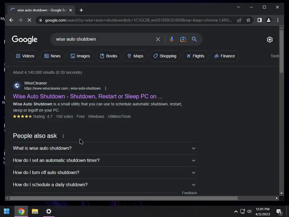Open the notification center icon
Viewport: 289px width, 217px height.
(x=279, y=212)
